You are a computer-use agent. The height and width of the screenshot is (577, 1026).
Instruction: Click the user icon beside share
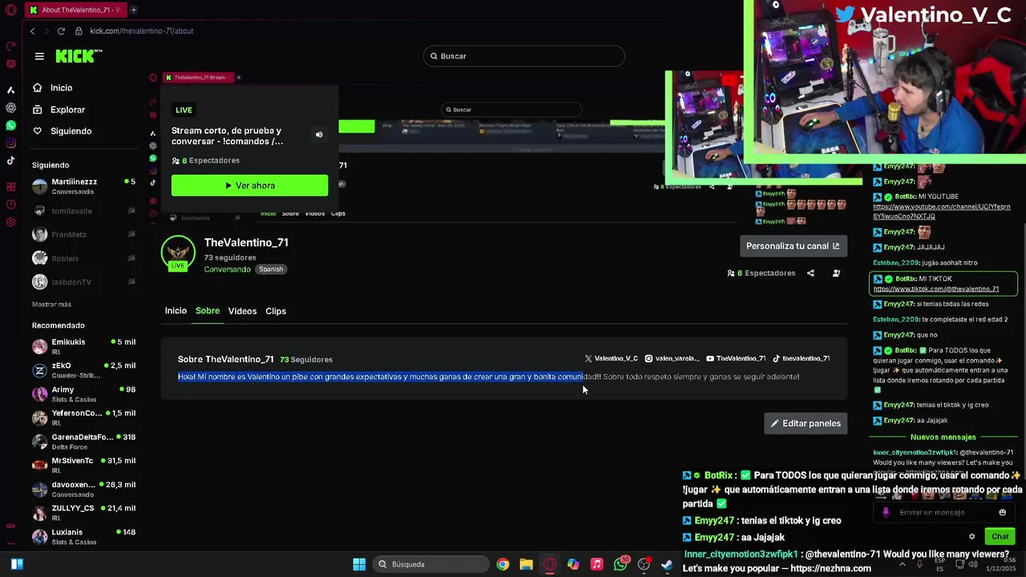click(836, 273)
